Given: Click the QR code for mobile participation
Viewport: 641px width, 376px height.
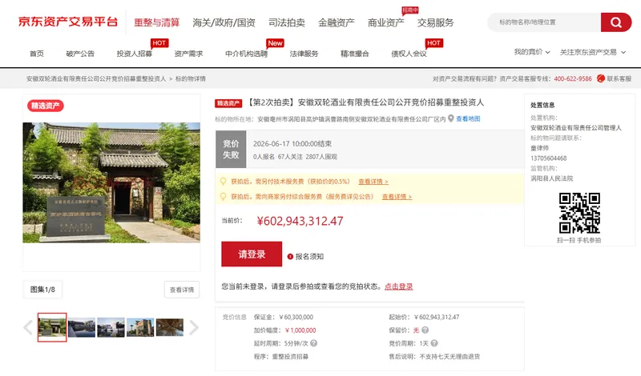Looking at the screenshot, I should [579, 213].
